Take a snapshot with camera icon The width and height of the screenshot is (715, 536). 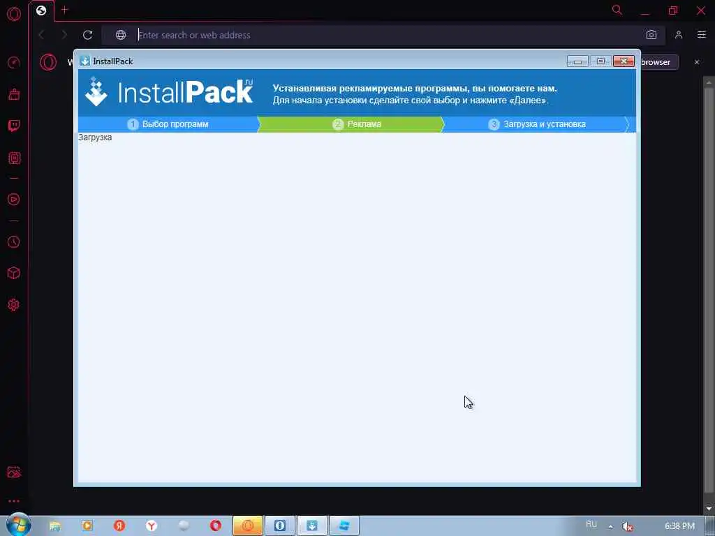point(651,35)
